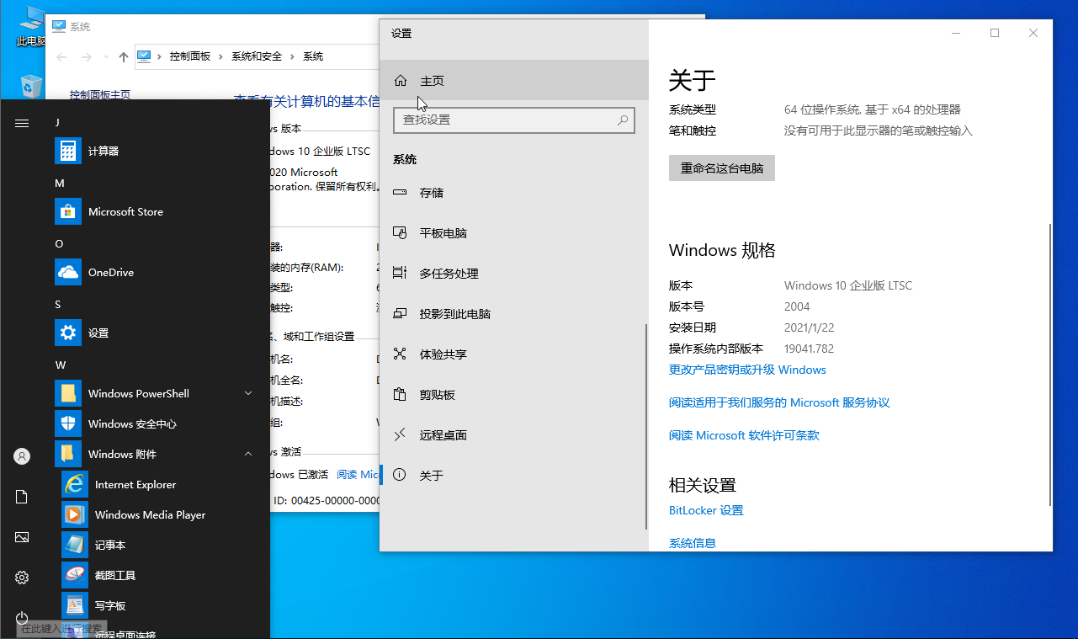Screen dimensions: 1078x639
Task: Open Windows 安全中心 shield icon
Action: (x=68, y=423)
